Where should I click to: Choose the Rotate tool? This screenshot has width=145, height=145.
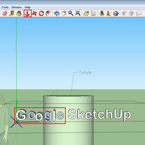41,13
